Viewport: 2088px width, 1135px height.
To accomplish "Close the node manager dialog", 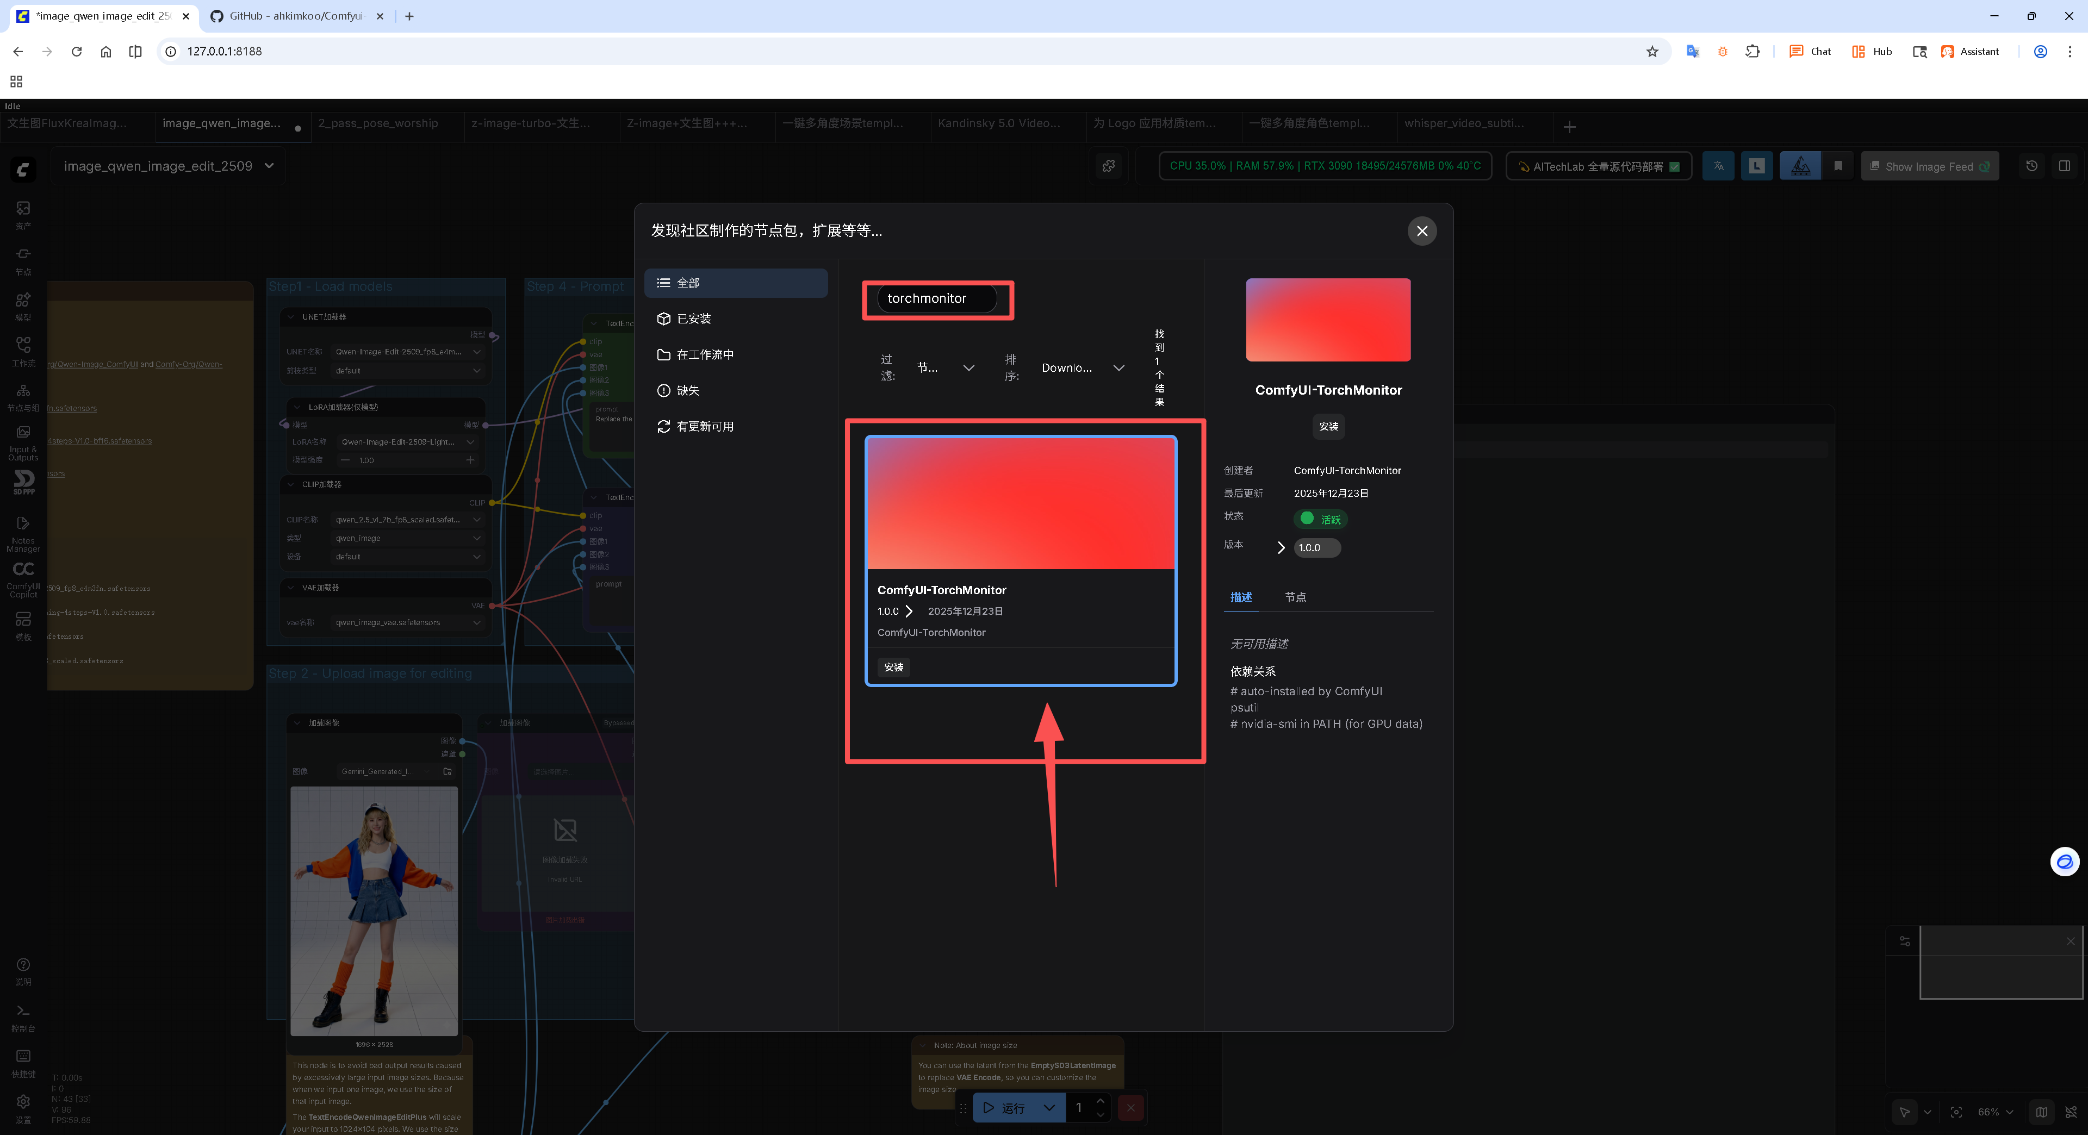I will pos(1421,231).
